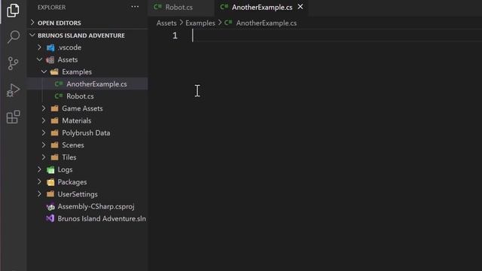Click Assets in the breadcrumb path
This screenshot has height=271, width=482.
166,23
